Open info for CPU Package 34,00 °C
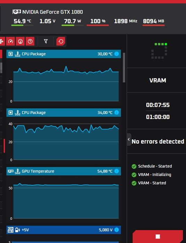Viewport: 186px width, 243px height. click(116, 112)
